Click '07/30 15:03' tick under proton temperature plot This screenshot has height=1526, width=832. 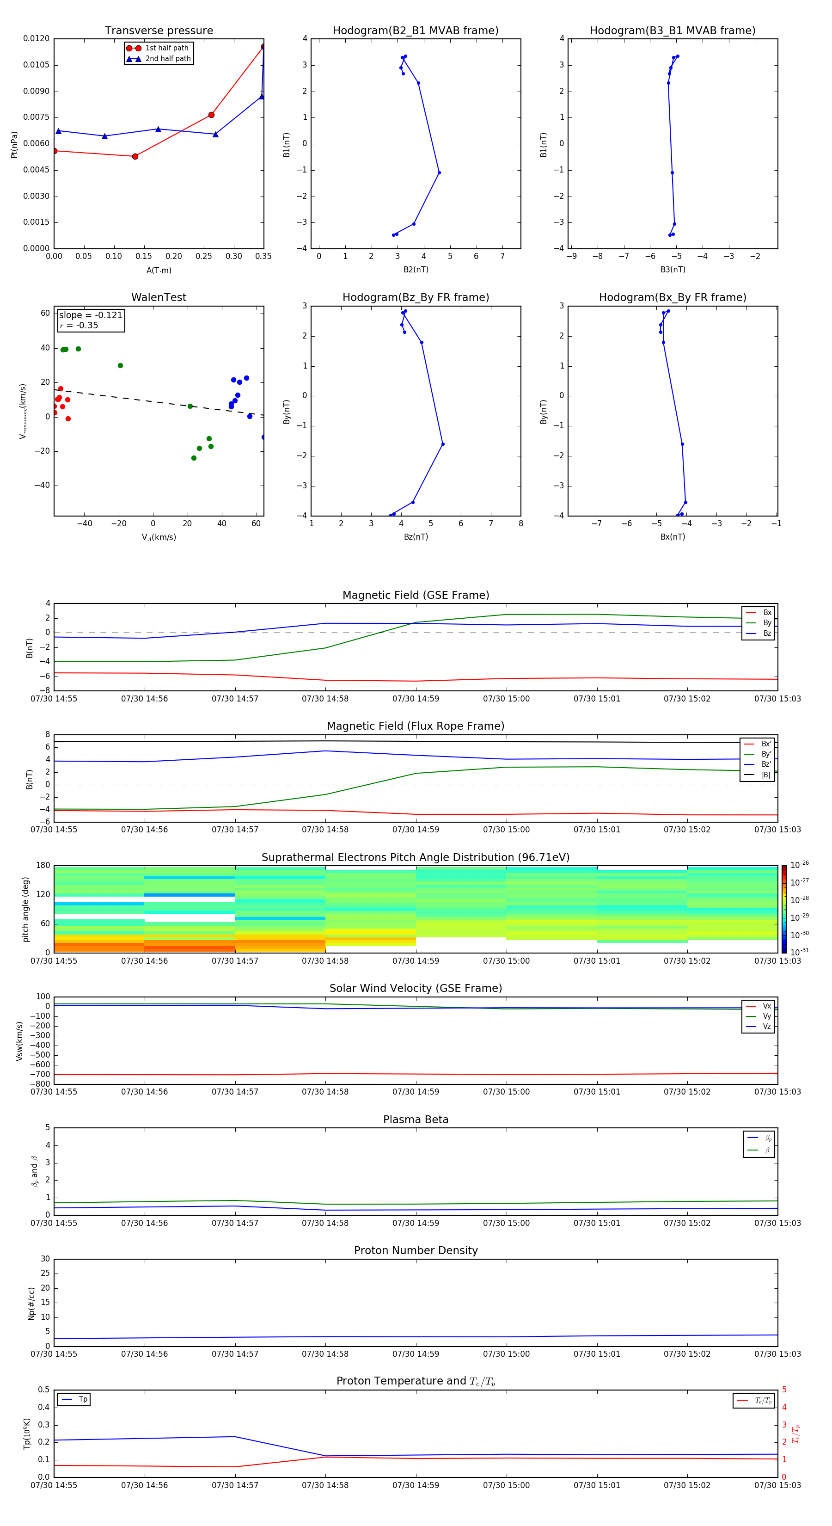pos(777,1486)
